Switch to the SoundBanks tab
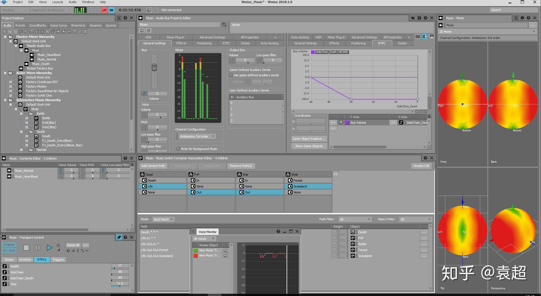This screenshot has width=541, height=296. 38,25
